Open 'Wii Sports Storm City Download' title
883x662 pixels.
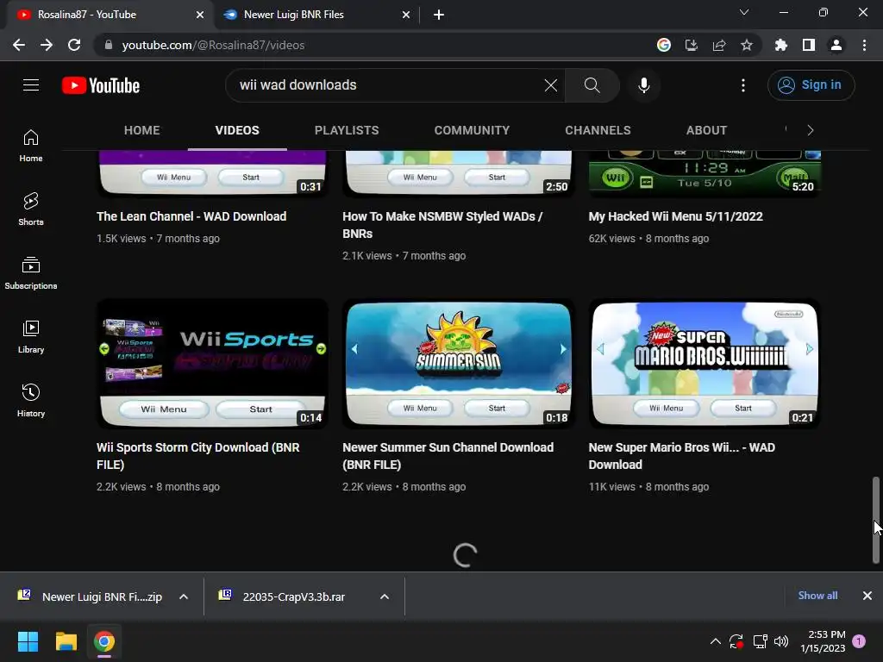[x=198, y=455]
